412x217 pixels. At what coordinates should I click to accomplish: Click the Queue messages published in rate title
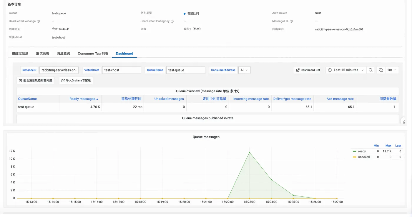(x=208, y=118)
